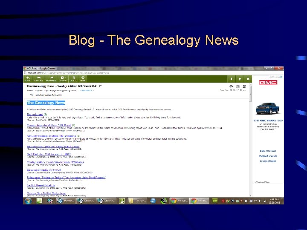This screenshot has height=230, width=307.
Task: Click the 'Locate a Dealer' ad link
Action: pos(268,161)
